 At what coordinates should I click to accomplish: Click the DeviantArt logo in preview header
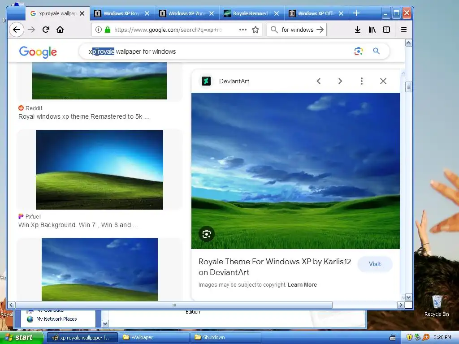coord(206,81)
